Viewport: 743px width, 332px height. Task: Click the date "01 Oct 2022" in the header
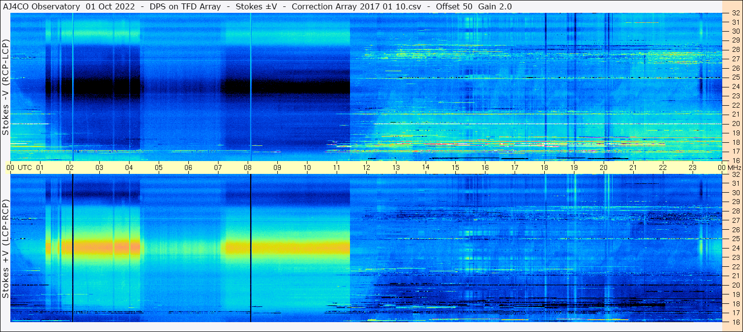pyautogui.click(x=109, y=6)
